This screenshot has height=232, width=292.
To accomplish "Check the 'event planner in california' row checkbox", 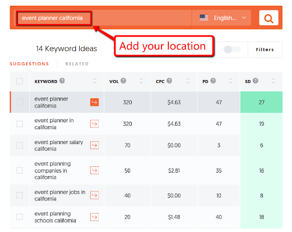I will (x=19, y=124).
